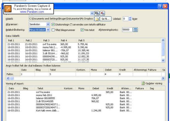Image resolution: width=170 pixels, height=121 pixels.
Task: Click the source data vertical scrollbar thumb
Action: (163, 49)
